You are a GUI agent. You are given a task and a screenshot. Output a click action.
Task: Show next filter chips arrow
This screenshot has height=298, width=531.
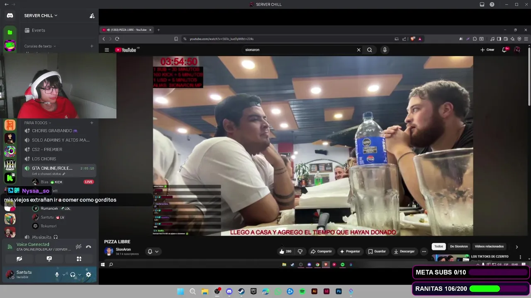516,247
